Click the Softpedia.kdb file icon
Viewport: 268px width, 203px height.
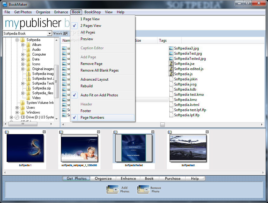pyautogui.click(x=171, y=89)
